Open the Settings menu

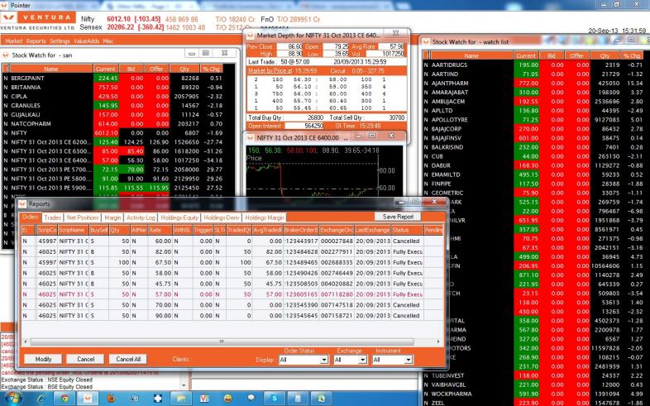[60, 41]
